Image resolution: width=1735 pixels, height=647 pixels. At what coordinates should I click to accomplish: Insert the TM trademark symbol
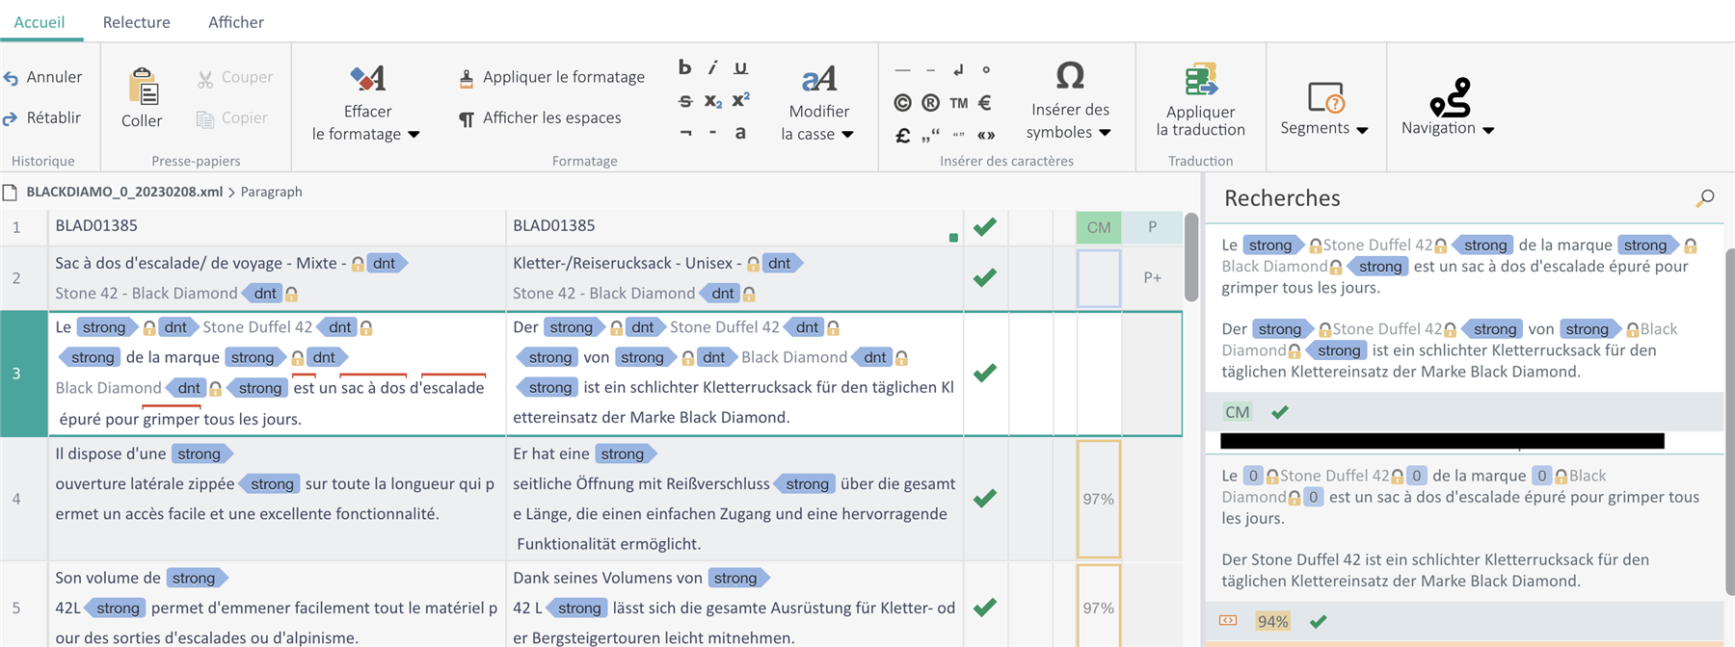click(958, 102)
